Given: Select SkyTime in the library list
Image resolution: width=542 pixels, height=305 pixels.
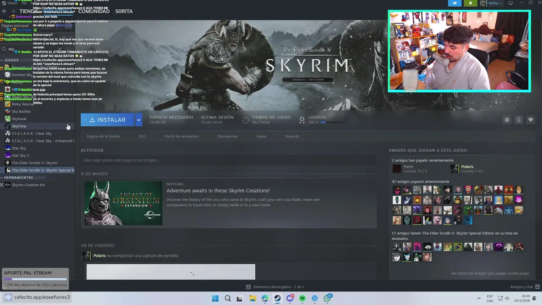Looking at the screenshot, I should coord(19,126).
